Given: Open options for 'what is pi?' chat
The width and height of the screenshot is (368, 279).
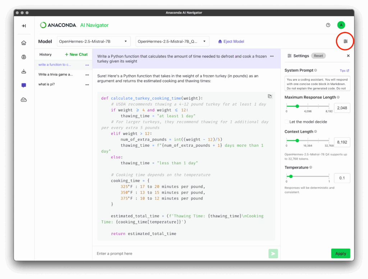Looking at the screenshot, I should pos(87,85).
